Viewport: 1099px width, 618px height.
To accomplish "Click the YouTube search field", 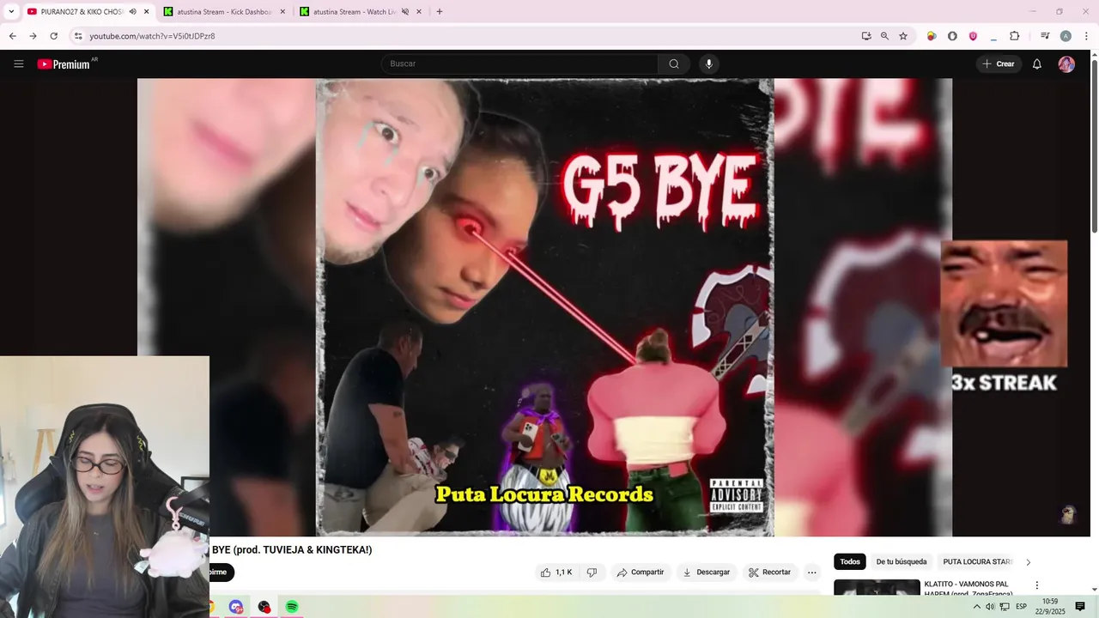I will 520,64.
